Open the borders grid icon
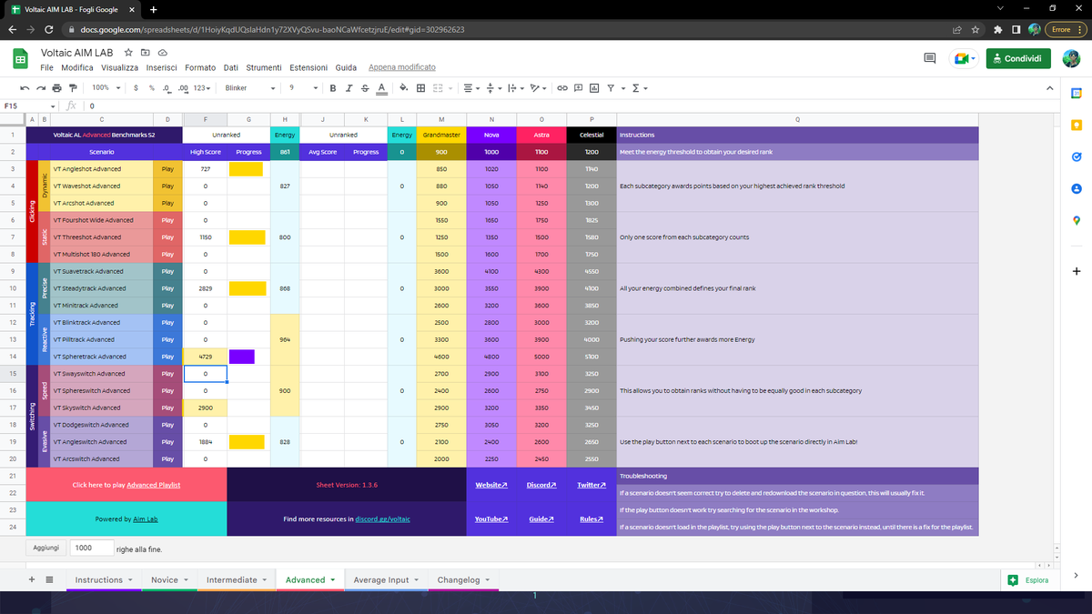This screenshot has height=614, width=1092. (x=420, y=88)
